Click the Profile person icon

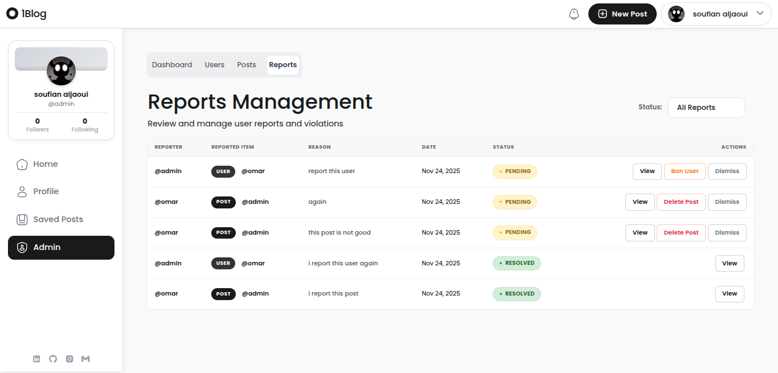pyautogui.click(x=22, y=192)
